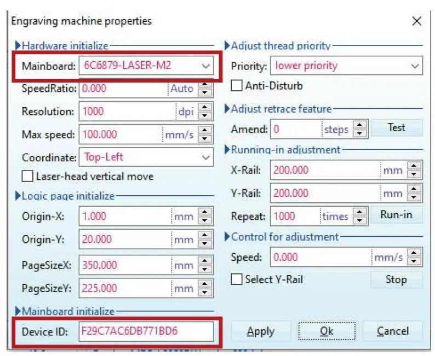Enable the Anti-Disturb checkbox
The width and height of the screenshot is (435, 356).
(236, 85)
